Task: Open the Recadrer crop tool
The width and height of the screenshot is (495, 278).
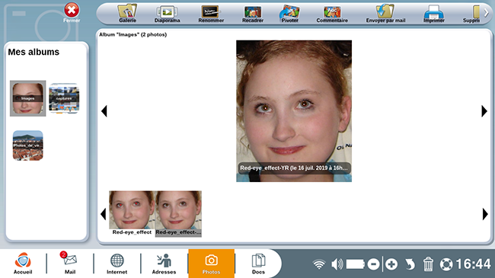Action: click(253, 14)
